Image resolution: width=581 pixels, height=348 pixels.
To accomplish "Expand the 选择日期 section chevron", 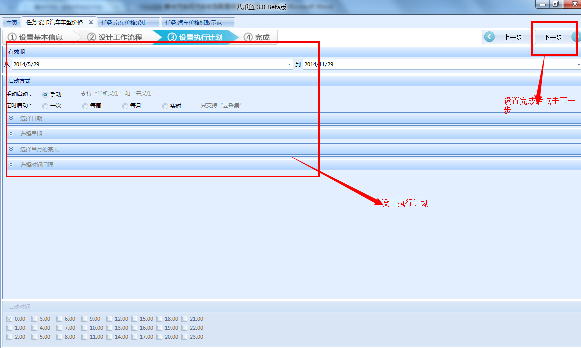I will point(11,118).
